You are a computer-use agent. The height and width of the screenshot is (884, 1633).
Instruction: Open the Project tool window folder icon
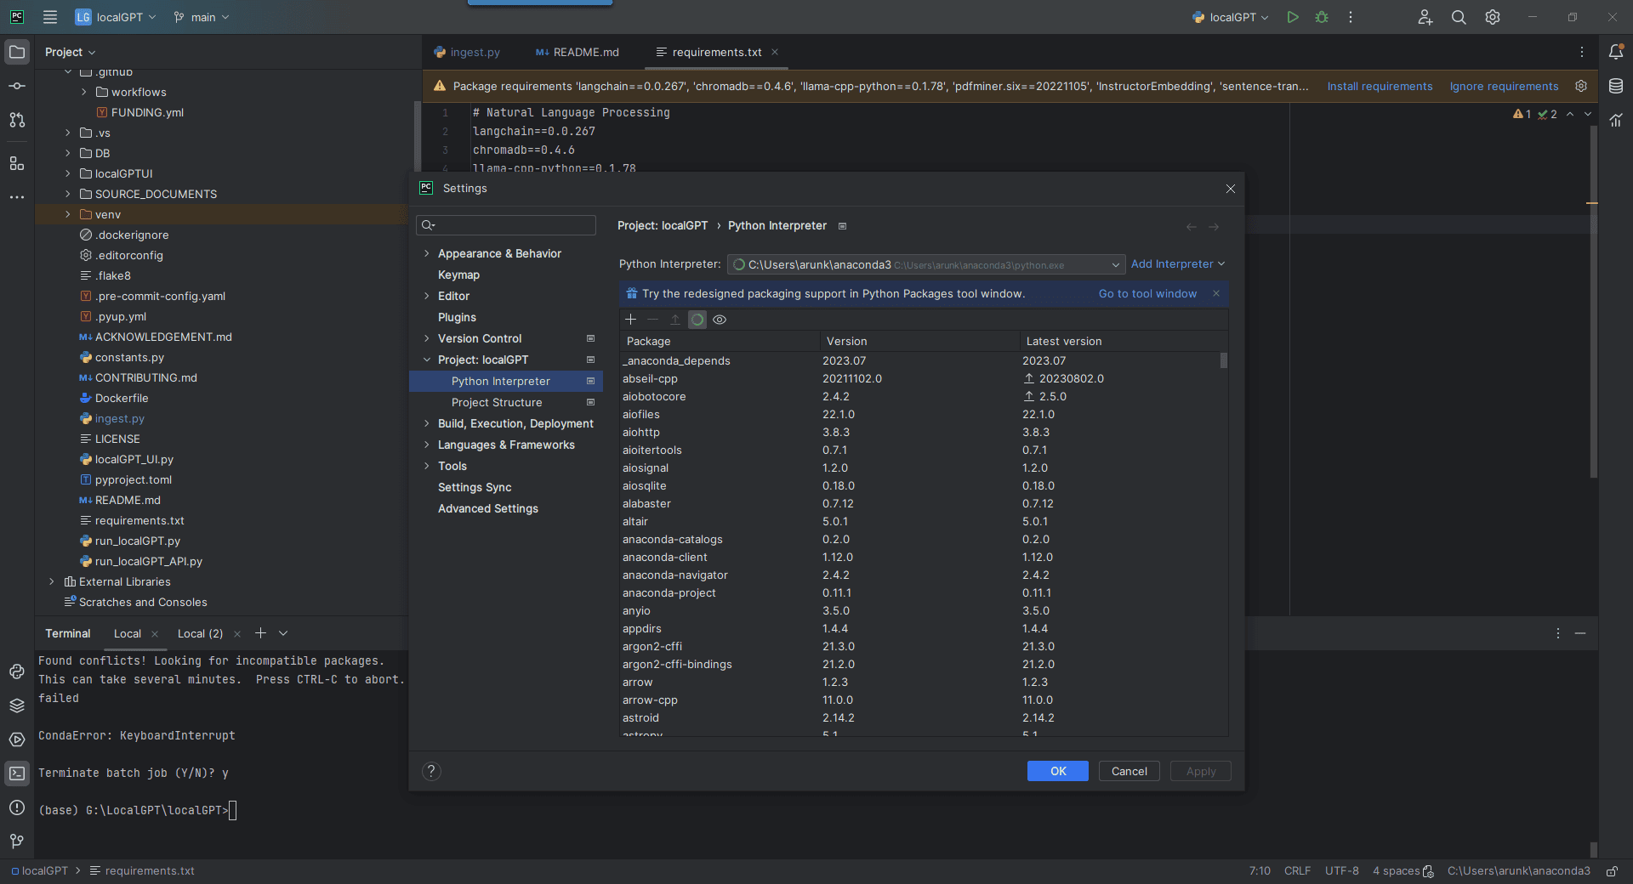(17, 52)
